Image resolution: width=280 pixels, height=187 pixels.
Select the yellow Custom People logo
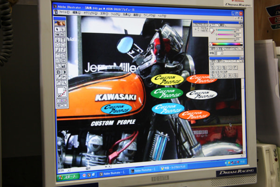click(x=168, y=79)
